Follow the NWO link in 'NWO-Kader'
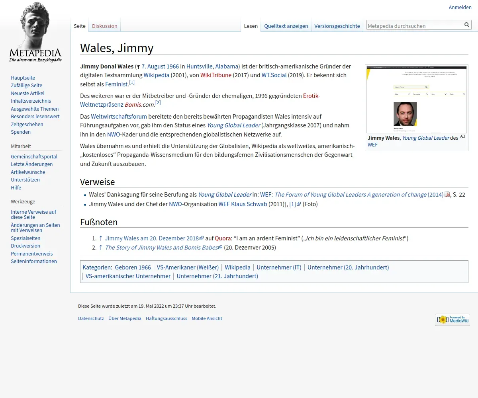478x398 pixels. pyautogui.click(x=114, y=134)
